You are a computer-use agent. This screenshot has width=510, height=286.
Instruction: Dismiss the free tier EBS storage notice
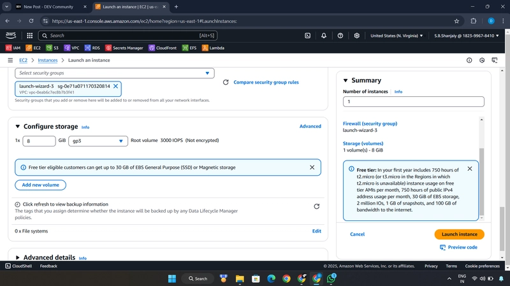point(312,168)
